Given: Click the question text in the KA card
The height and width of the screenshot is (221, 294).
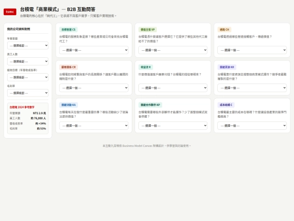Looking at the screenshot, I should pos(94,114).
